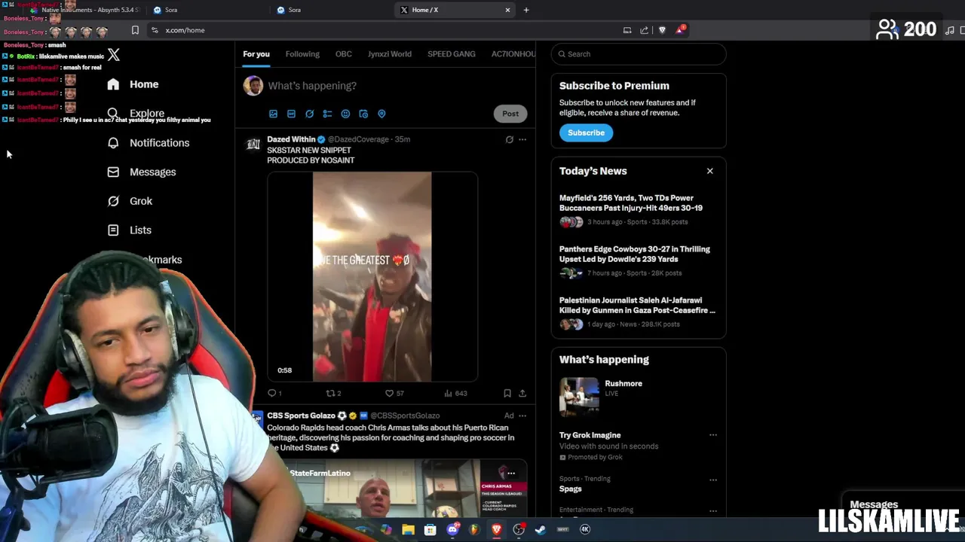View analytics of Dazed Within post
Image resolution: width=965 pixels, height=542 pixels.
coord(449,393)
